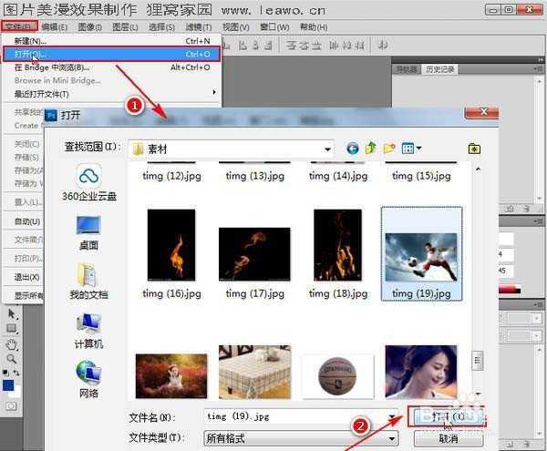Open the 图像(I) menu
The width and height of the screenshot is (547, 451).
point(89,26)
